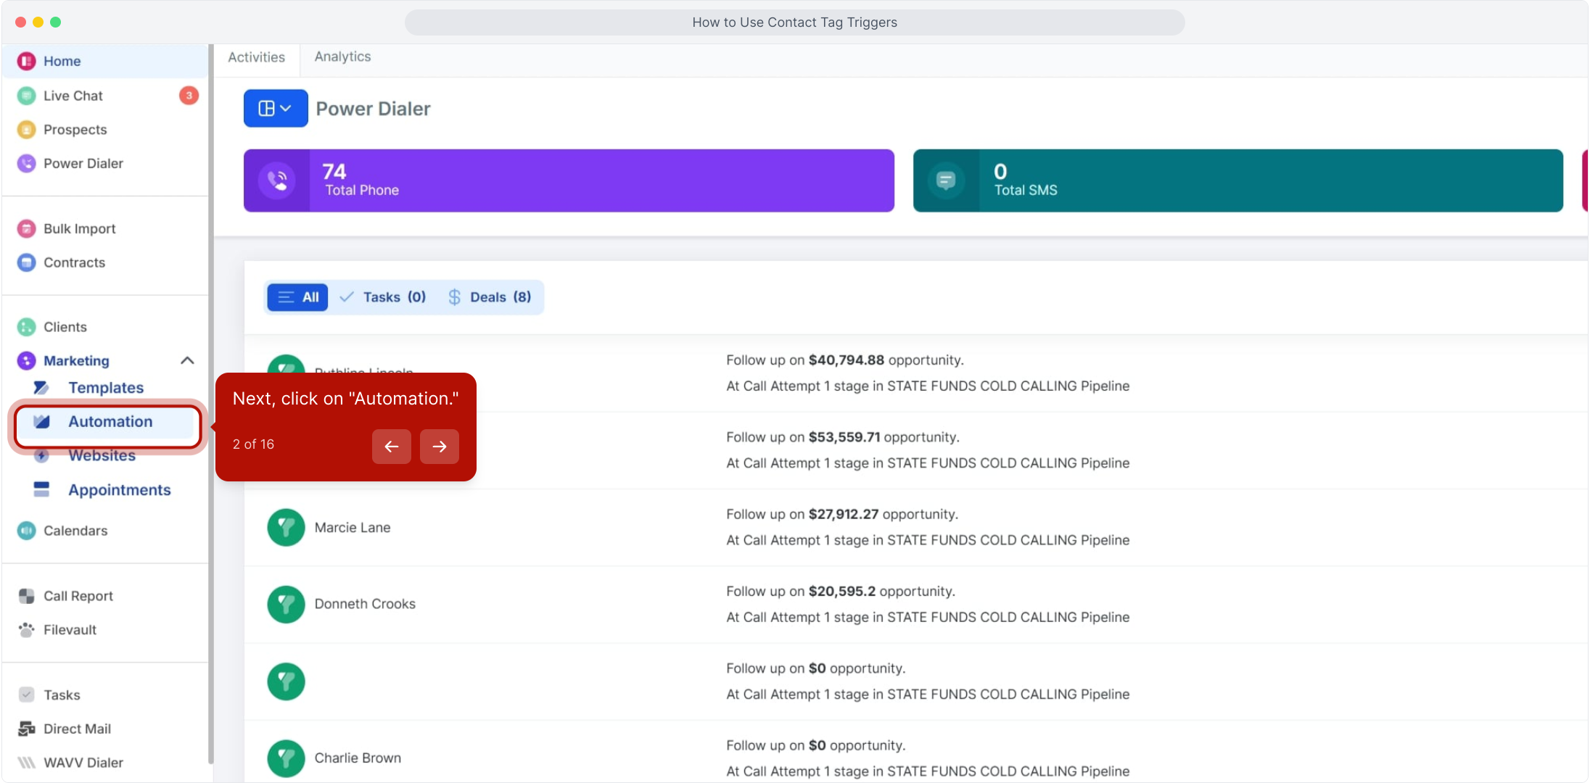
Task: Open the Contracts section
Action: (74, 262)
